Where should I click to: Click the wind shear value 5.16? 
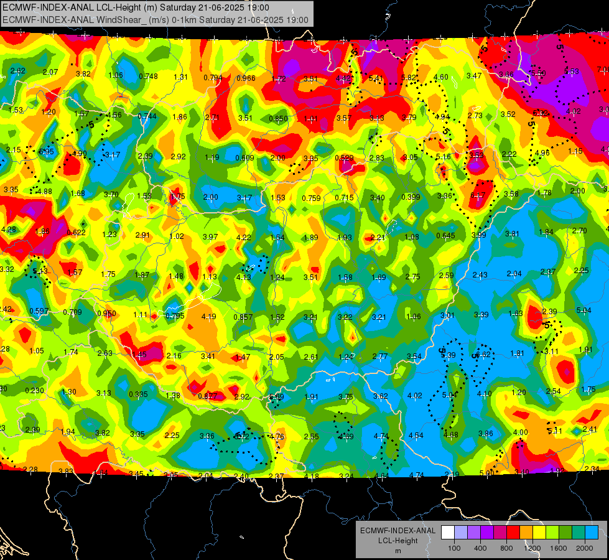(443, 157)
